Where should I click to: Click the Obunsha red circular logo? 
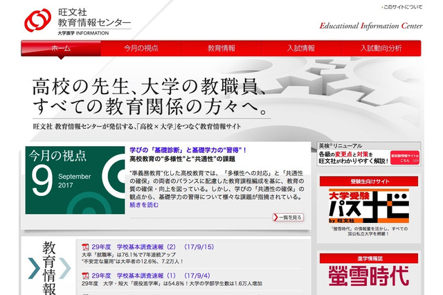pyautogui.click(x=38, y=20)
